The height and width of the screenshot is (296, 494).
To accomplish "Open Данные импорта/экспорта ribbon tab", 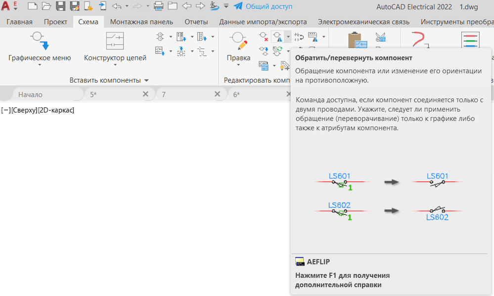I will pos(263,22).
